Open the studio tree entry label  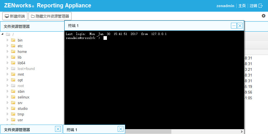pos(23,109)
